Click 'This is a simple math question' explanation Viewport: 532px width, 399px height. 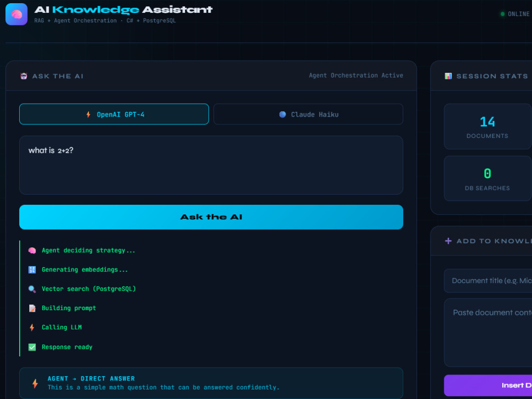(163, 387)
